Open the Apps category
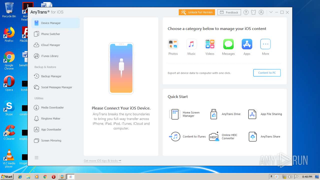The width and height of the screenshot is (320, 180). click(x=247, y=47)
